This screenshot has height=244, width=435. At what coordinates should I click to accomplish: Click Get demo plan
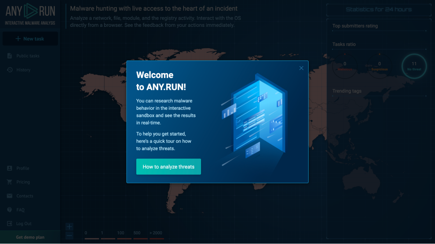click(x=30, y=237)
